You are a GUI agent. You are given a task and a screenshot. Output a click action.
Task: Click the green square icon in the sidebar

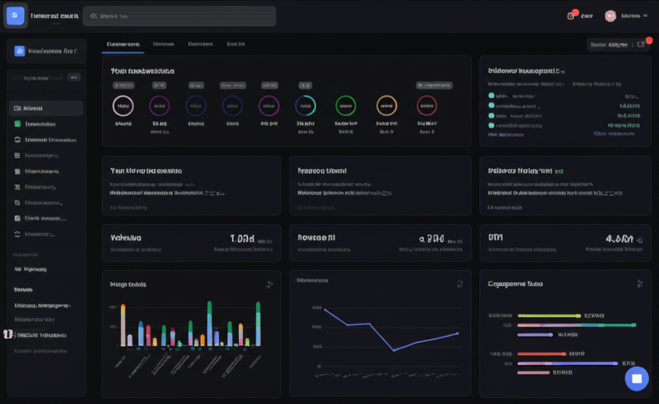coord(17,124)
